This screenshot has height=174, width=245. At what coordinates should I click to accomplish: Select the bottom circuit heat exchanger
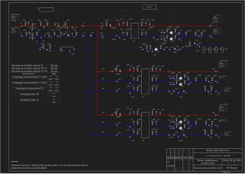pyautogui.click(x=145, y=125)
